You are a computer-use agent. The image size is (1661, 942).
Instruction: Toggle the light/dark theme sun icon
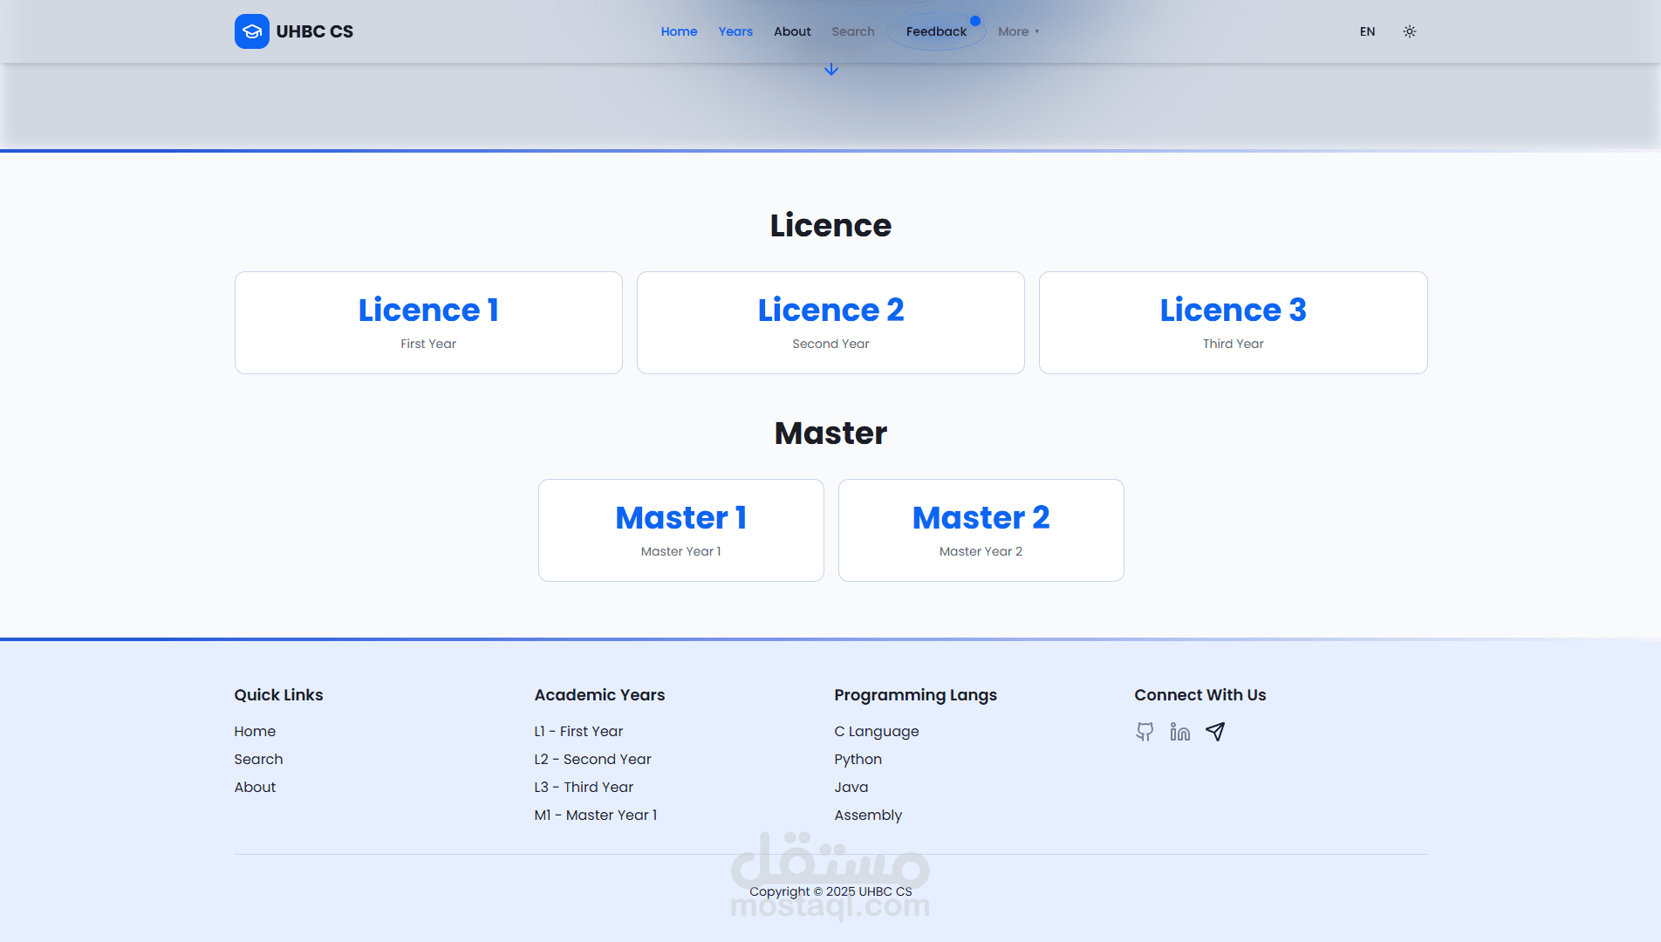tap(1410, 31)
